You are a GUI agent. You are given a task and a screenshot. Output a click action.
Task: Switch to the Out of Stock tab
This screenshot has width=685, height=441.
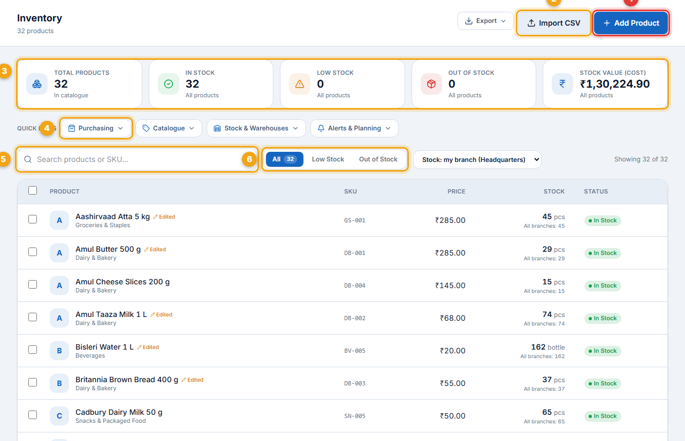coord(378,159)
